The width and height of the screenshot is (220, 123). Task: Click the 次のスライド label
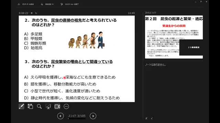(x=151, y=13)
